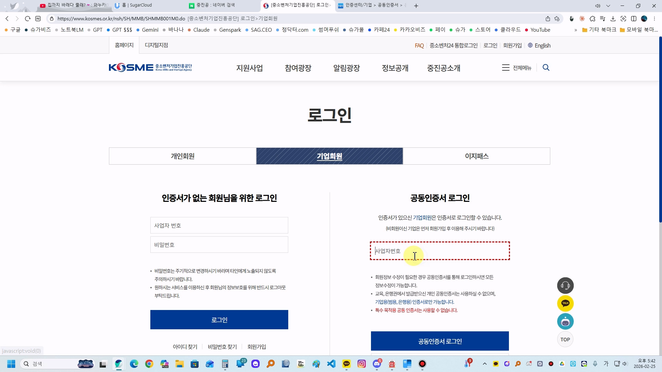Click the site search magnifier icon
The height and width of the screenshot is (372, 662).
pyautogui.click(x=546, y=68)
